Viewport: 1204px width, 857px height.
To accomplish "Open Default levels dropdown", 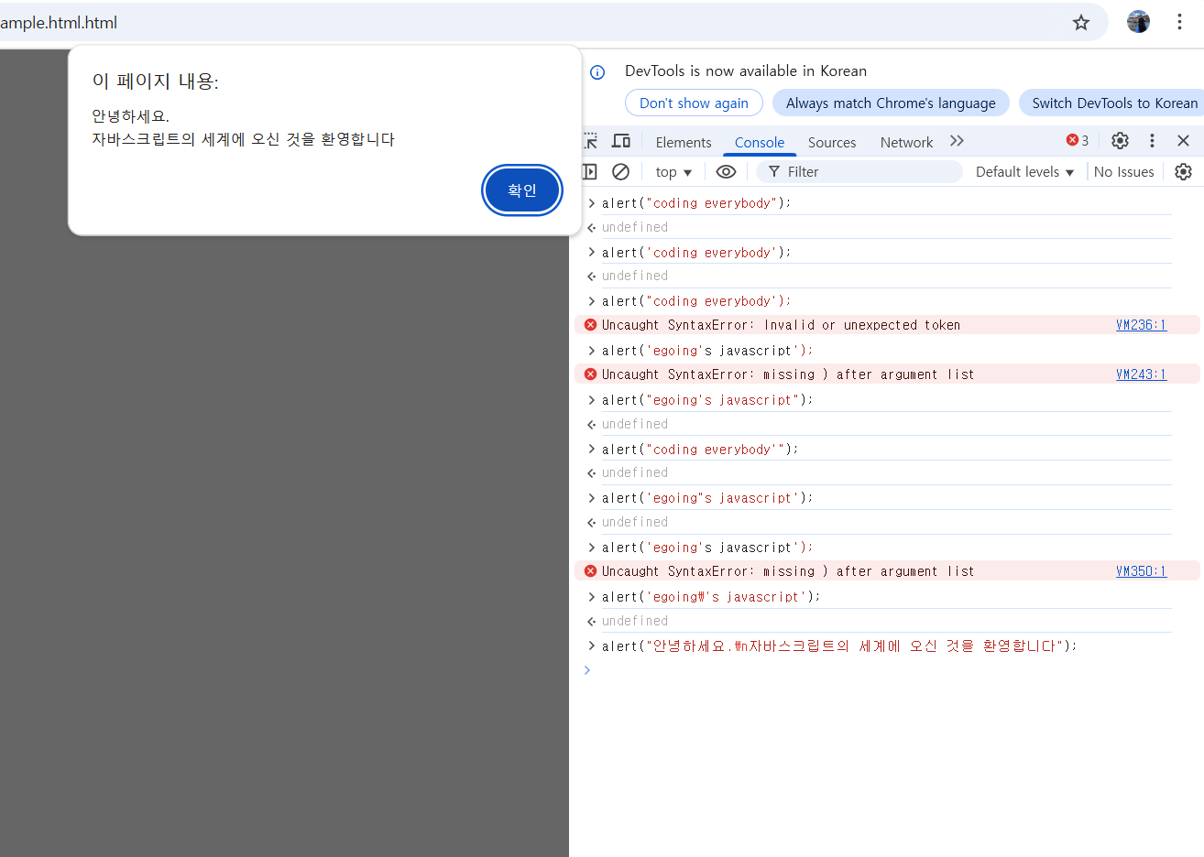I will 1024,172.
